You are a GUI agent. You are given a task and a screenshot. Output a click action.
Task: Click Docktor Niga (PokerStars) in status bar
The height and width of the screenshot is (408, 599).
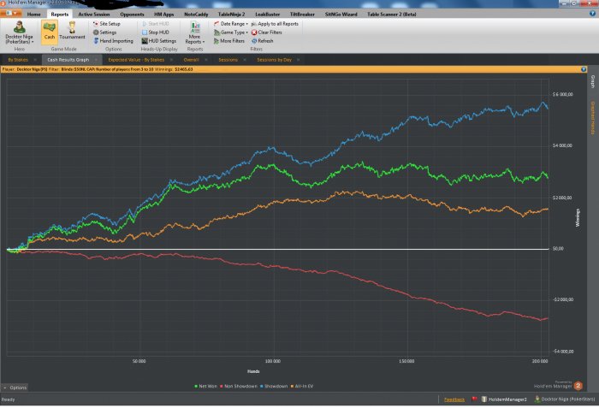point(565,399)
